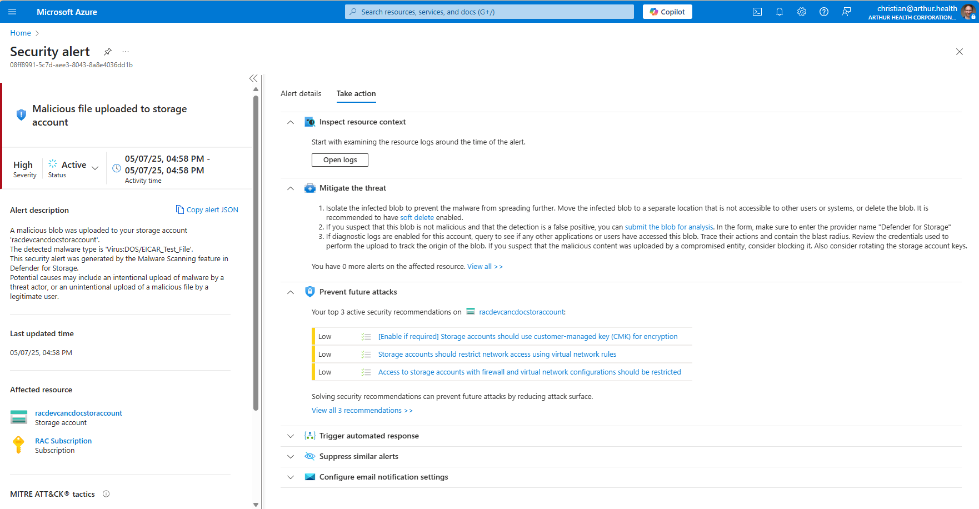Click the search resources box
Viewport: 979px width, 509px height.
(489, 12)
